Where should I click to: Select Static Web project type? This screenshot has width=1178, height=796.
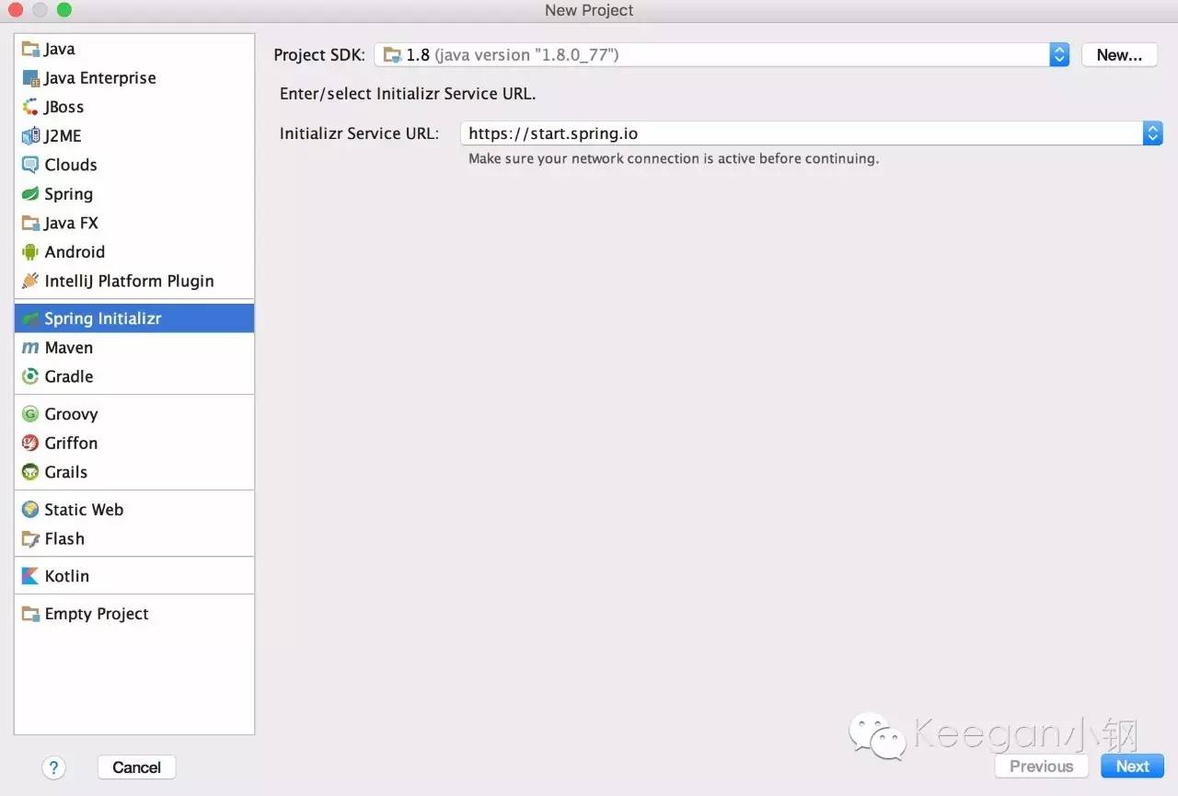(x=84, y=510)
